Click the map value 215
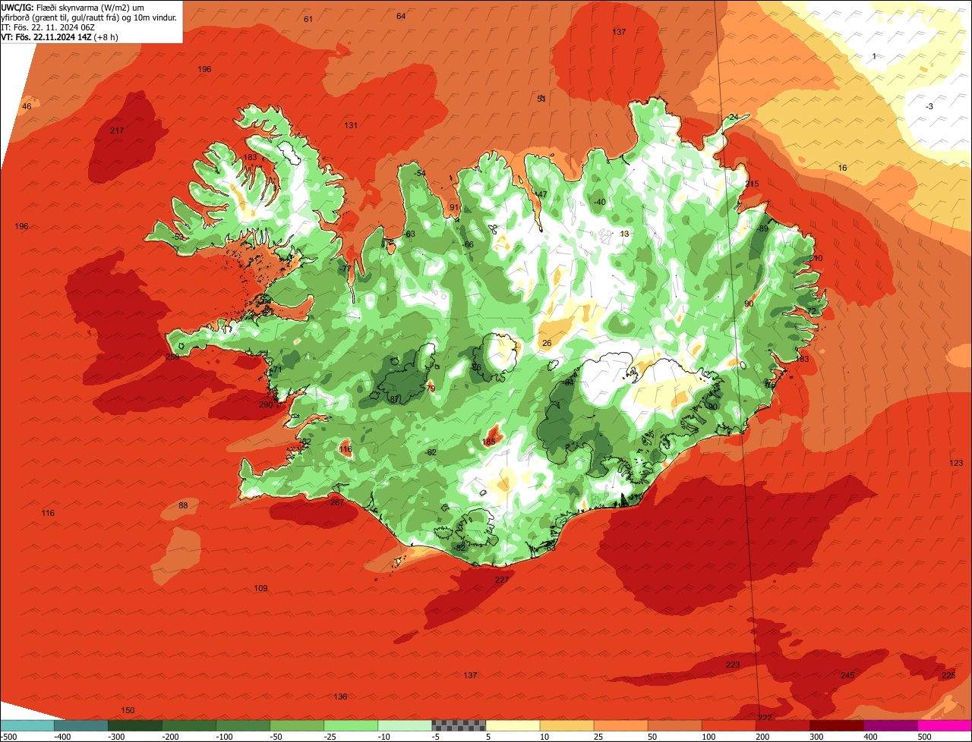This screenshot has width=972, height=742. 752,184
